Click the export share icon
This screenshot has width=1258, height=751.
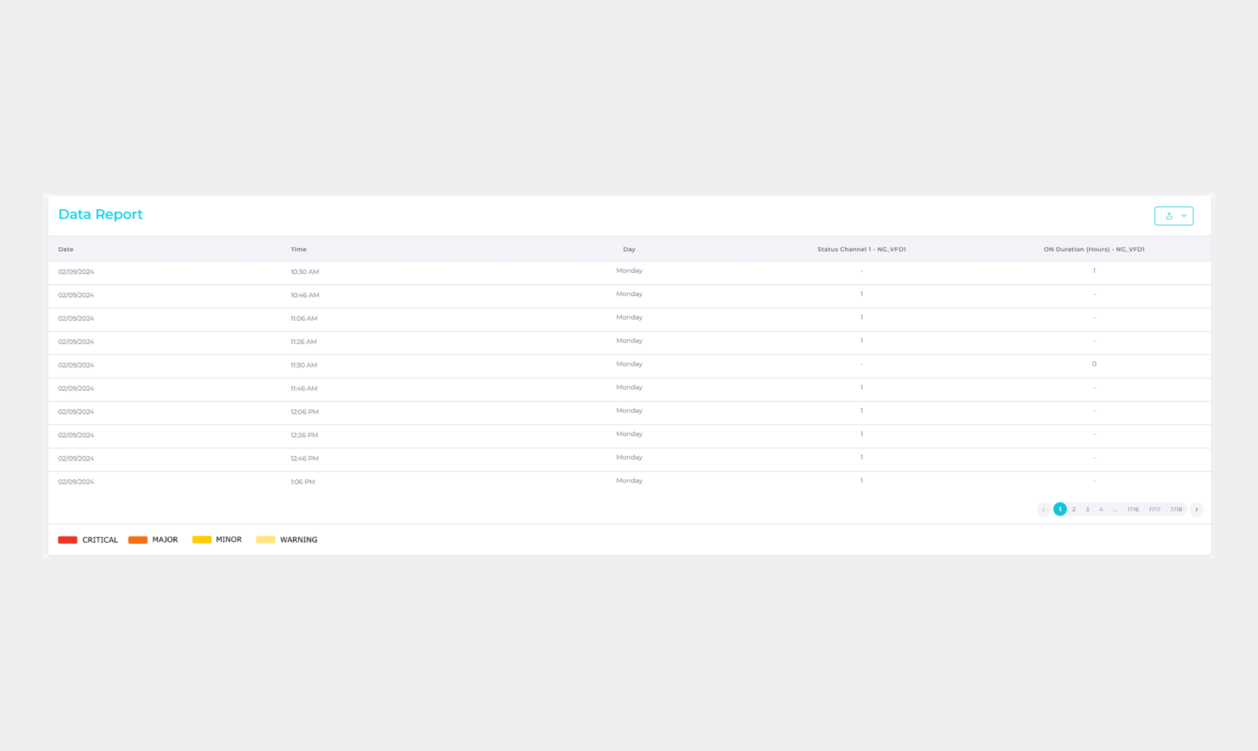click(1168, 216)
